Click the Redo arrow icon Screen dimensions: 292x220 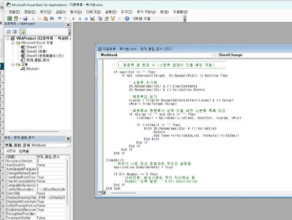66,19
